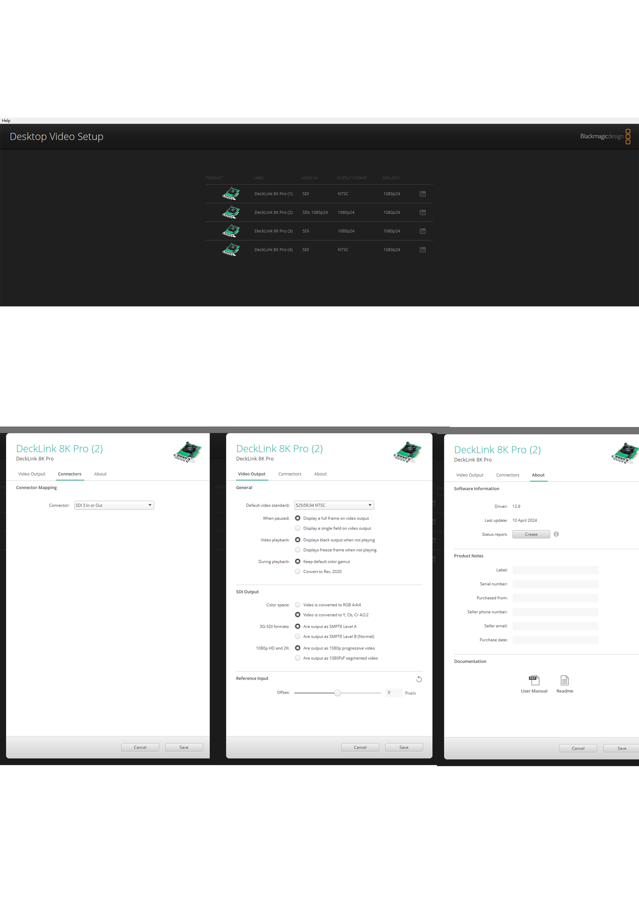Switch to Video Output tab in About window
This screenshot has width=639, height=904.
pos(470,475)
